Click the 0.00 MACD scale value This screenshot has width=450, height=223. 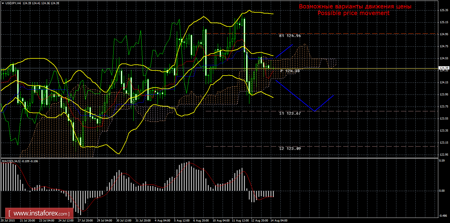click(x=442, y=191)
